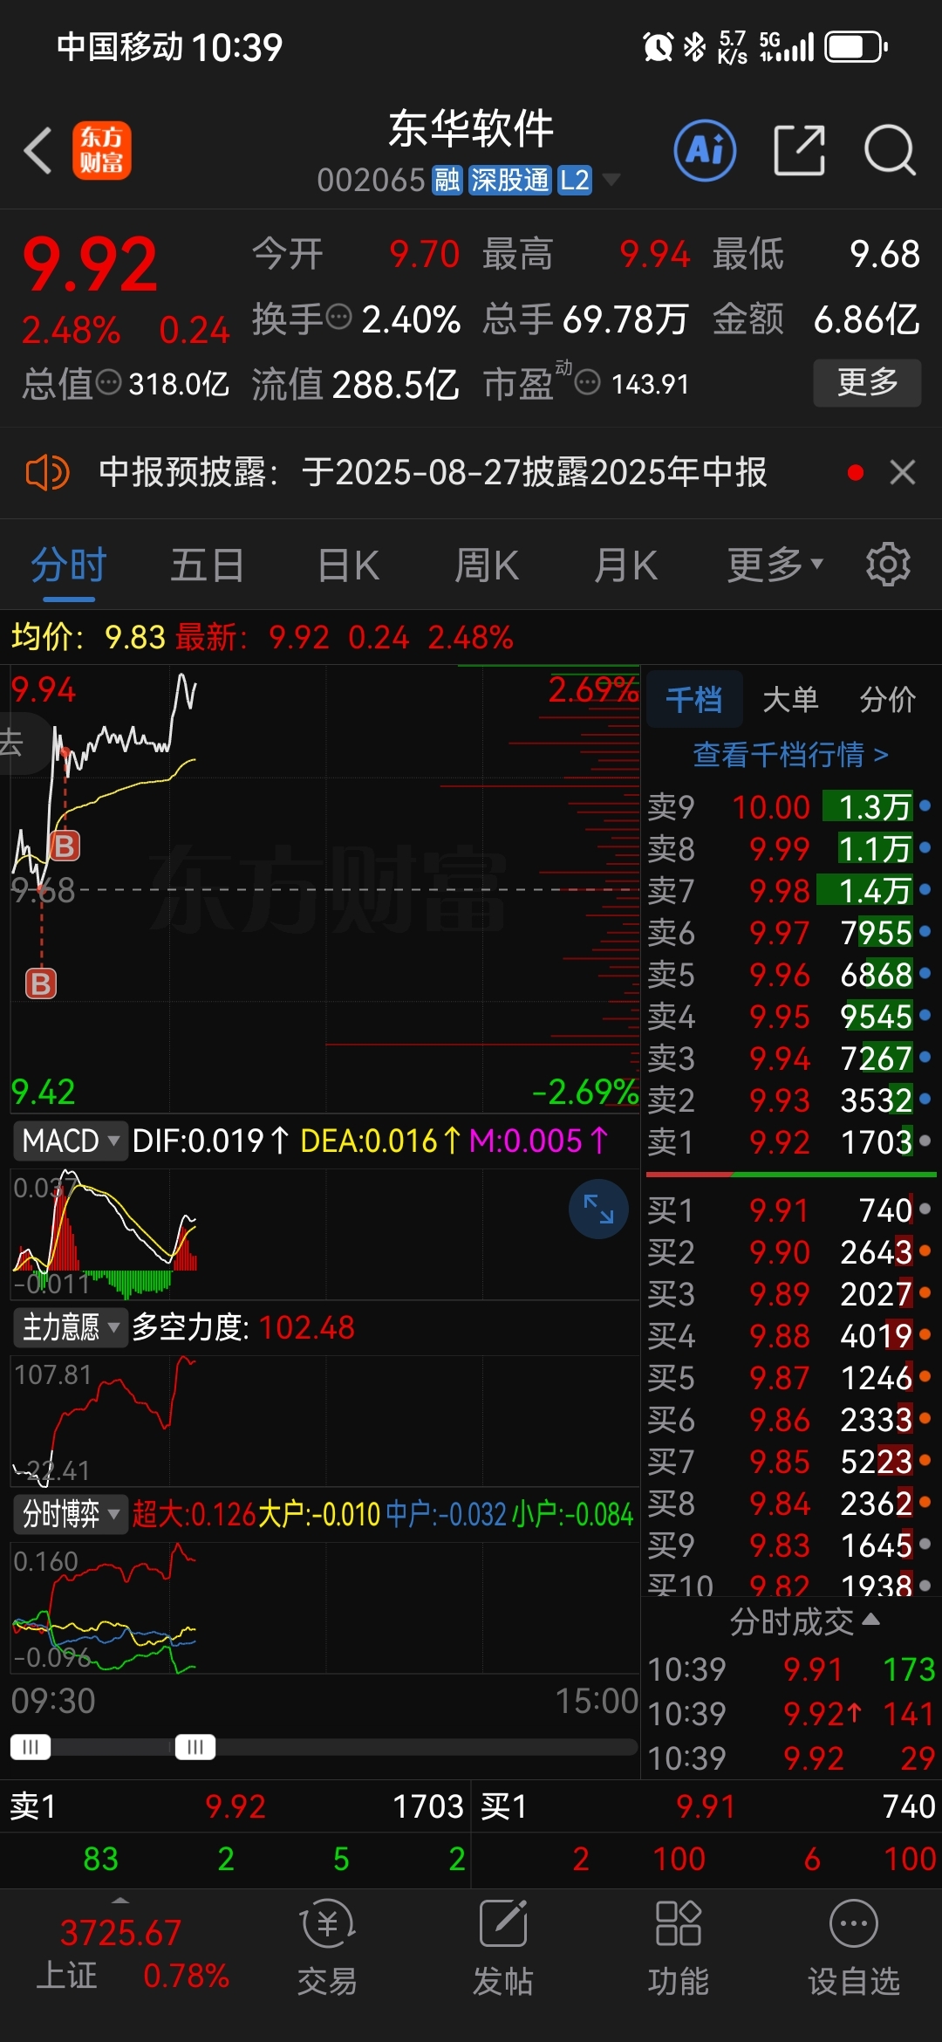Tap info icon next to 市盈
The width and height of the screenshot is (942, 2042).
coord(588,381)
